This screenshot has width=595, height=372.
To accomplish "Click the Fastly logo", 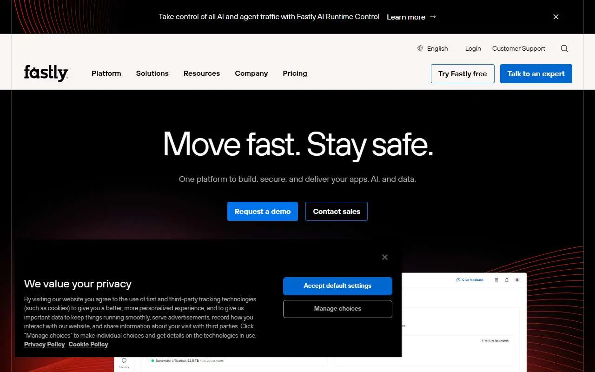I will [x=46, y=73].
